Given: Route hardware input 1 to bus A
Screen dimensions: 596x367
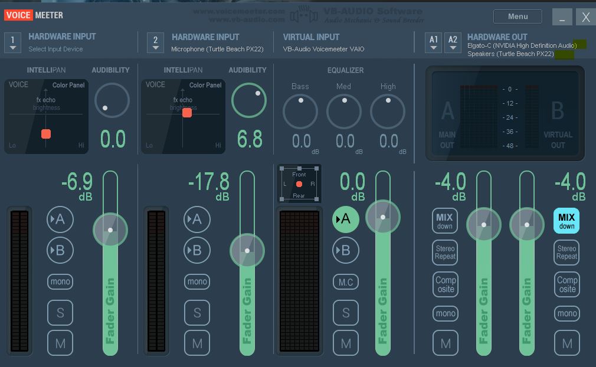Looking at the screenshot, I should (x=60, y=219).
